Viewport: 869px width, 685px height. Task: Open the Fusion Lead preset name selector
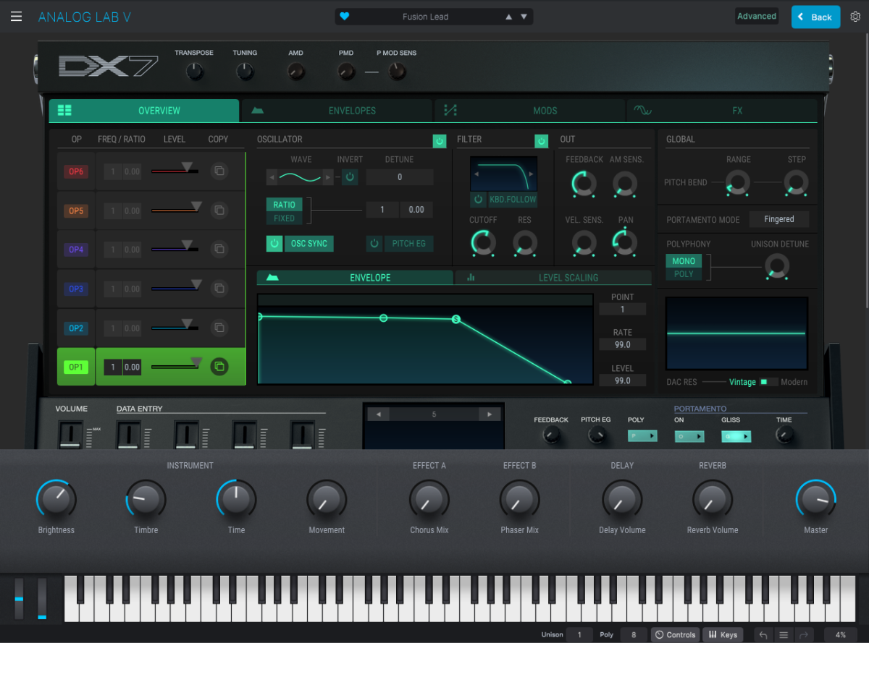(425, 17)
